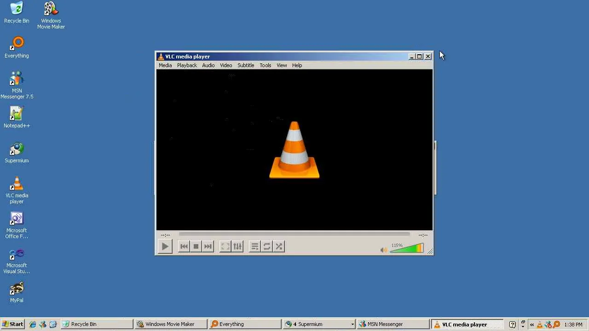Close the VLC media player window
Viewport: 589px width, 331px height.
coord(428,57)
